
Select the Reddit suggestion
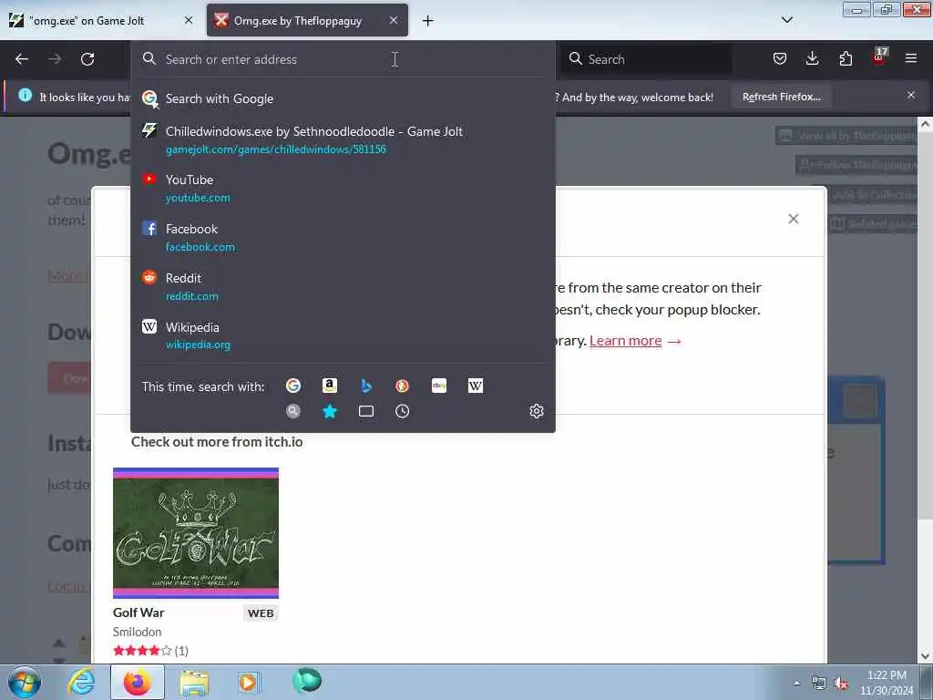pyautogui.click(x=343, y=286)
